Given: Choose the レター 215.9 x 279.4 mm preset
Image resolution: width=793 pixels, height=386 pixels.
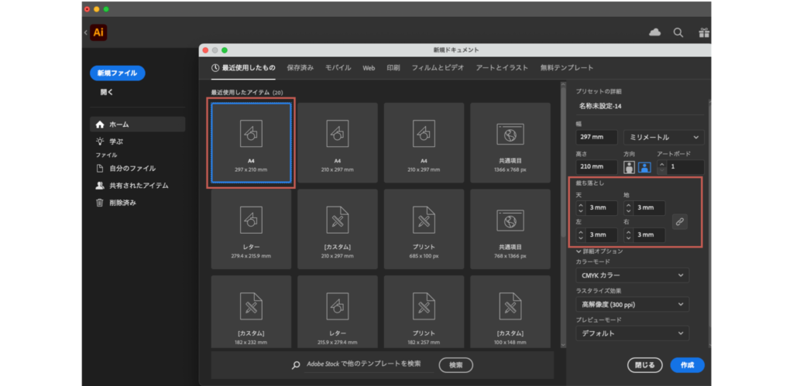Looking at the screenshot, I should coord(338,311).
